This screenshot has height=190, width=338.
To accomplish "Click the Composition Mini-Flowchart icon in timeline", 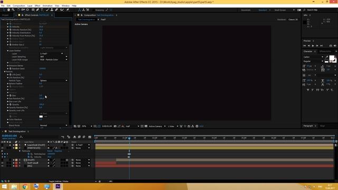I will (62, 137).
